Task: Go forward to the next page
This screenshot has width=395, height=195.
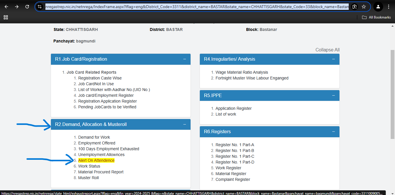Action: pos(17,7)
